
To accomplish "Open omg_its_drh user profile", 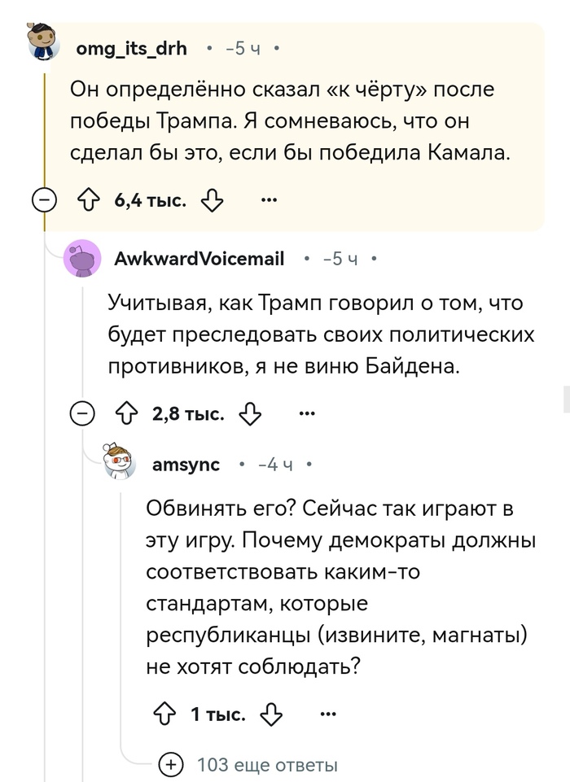I will pyautogui.click(x=131, y=49).
